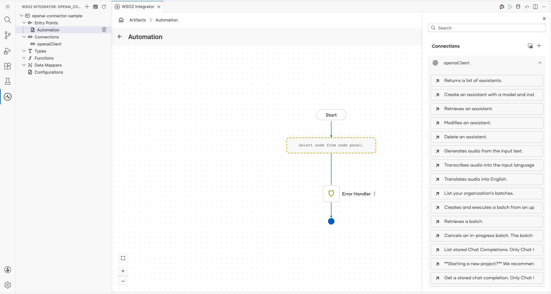Delete Automation via trash icon
Image resolution: width=551 pixels, height=294 pixels.
coord(104,30)
